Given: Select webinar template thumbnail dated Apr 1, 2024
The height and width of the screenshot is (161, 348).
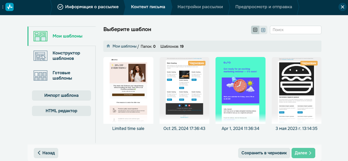Looking at the screenshot, I should 240,90.
